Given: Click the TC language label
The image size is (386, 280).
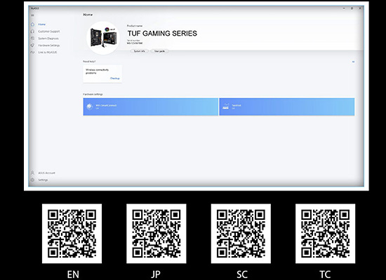Looking at the screenshot, I should click(x=325, y=274).
